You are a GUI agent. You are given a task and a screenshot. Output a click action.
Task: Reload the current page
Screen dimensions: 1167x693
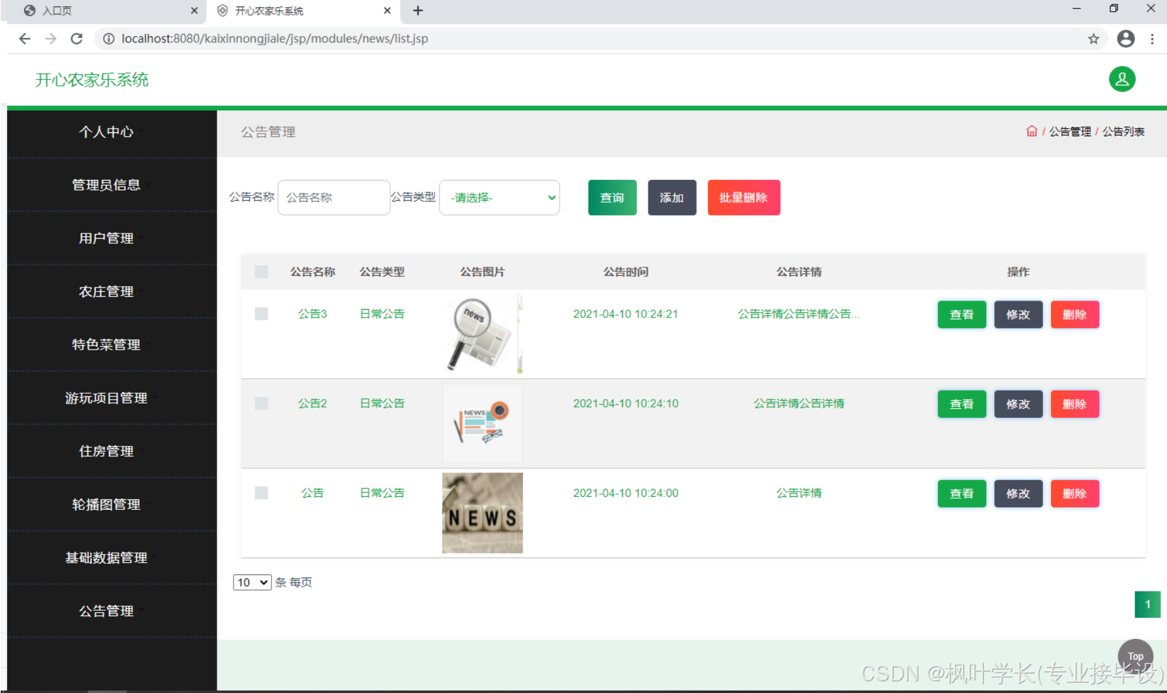76,38
